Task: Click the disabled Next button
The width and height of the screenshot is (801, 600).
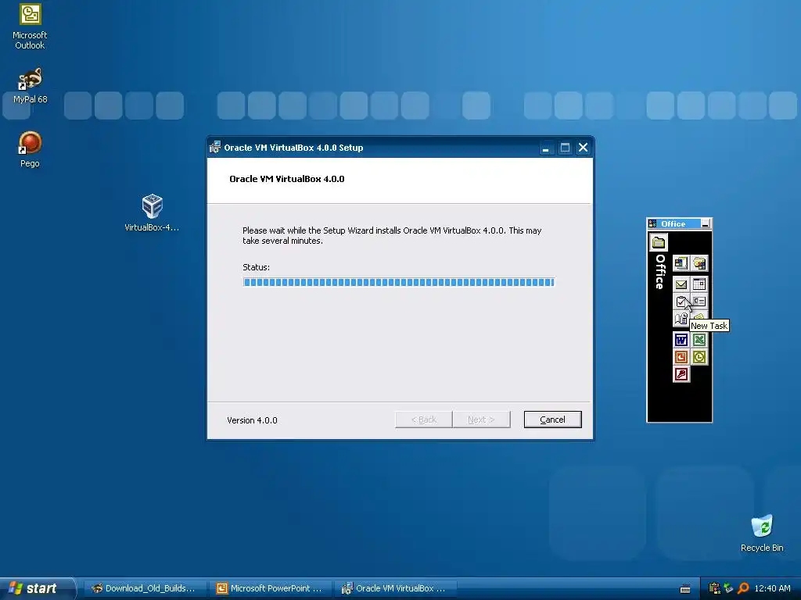Action: point(481,420)
